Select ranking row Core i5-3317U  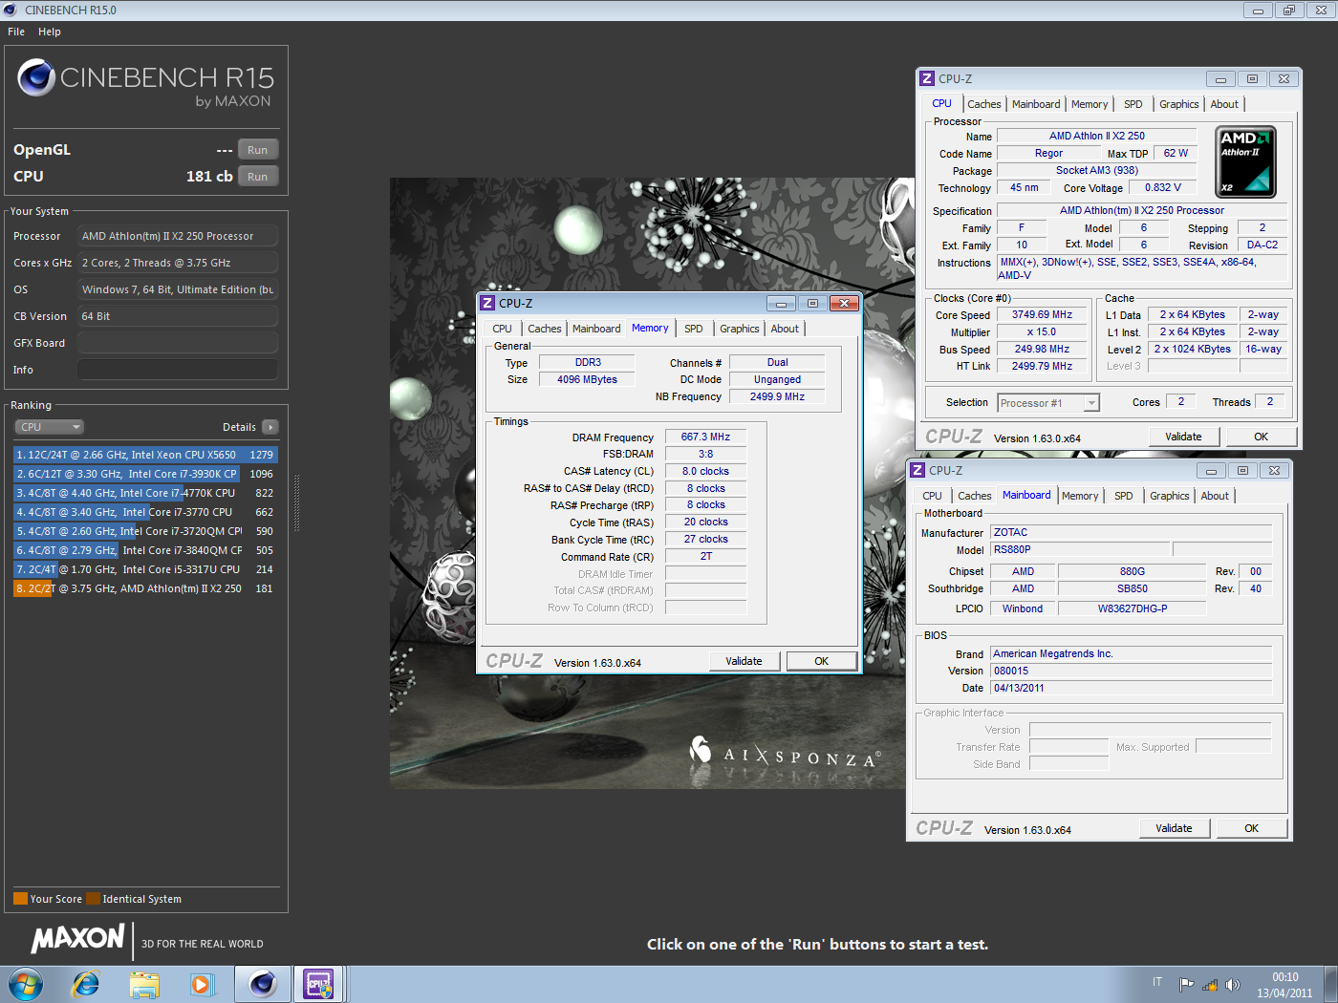coord(145,569)
